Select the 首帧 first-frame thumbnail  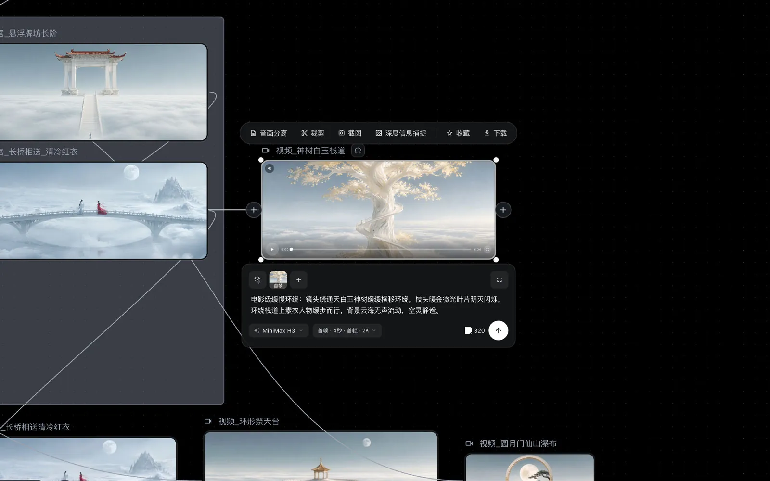coord(278,279)
